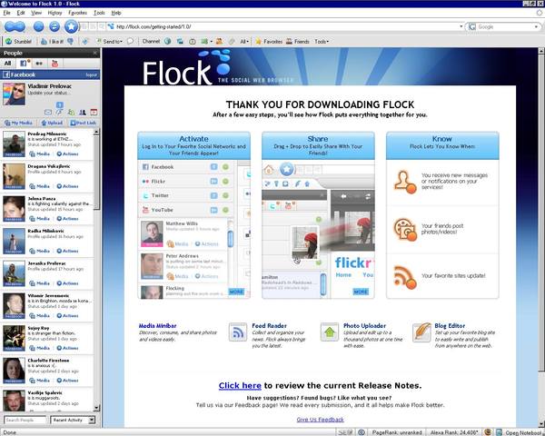Click MORE on the Share card
Image resolution: width=545 pixels, height=436 pixels.
coord(361,292)
